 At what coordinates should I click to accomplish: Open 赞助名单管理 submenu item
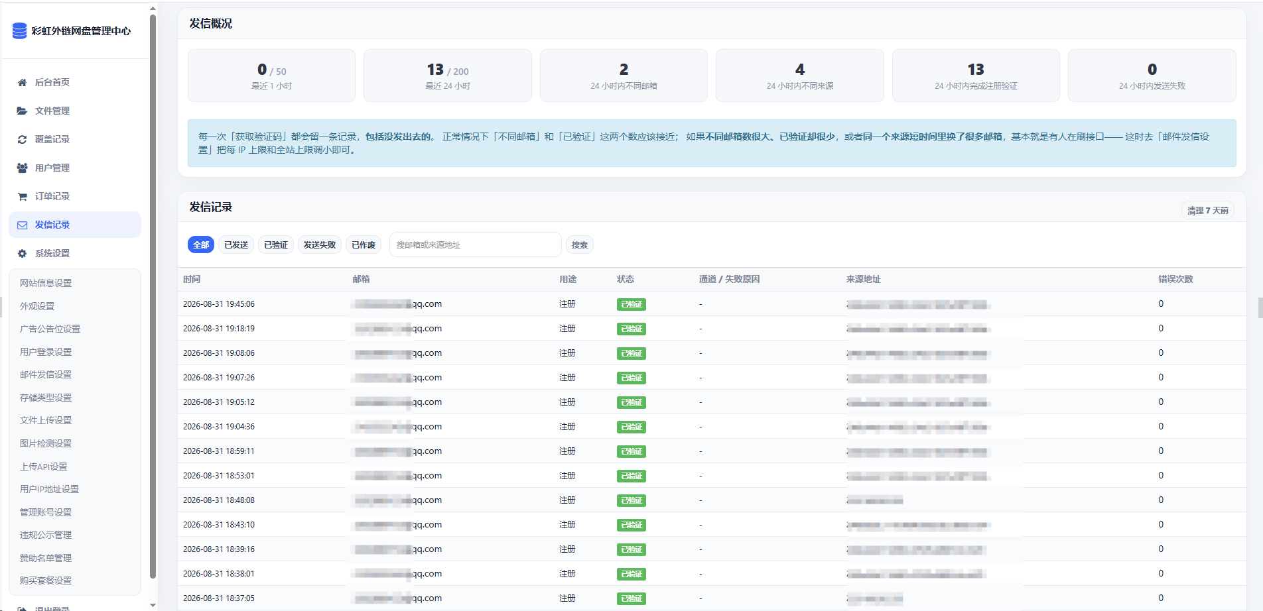[46, 558]
